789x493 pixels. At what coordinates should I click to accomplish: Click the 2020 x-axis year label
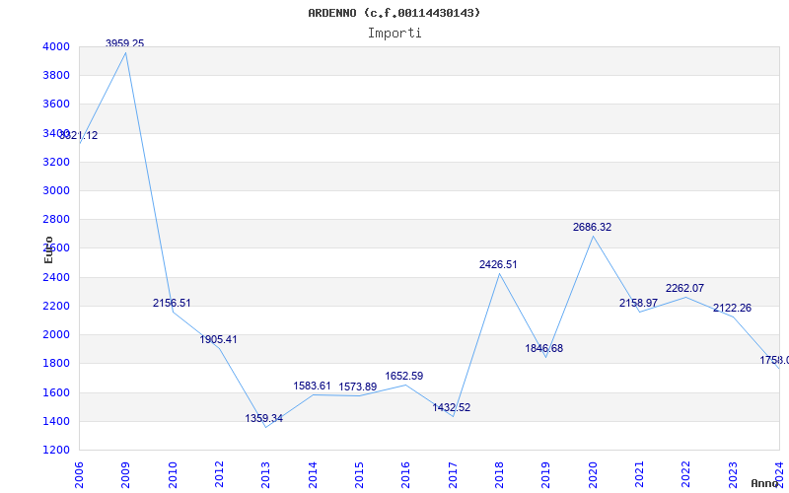coord(593,475)
